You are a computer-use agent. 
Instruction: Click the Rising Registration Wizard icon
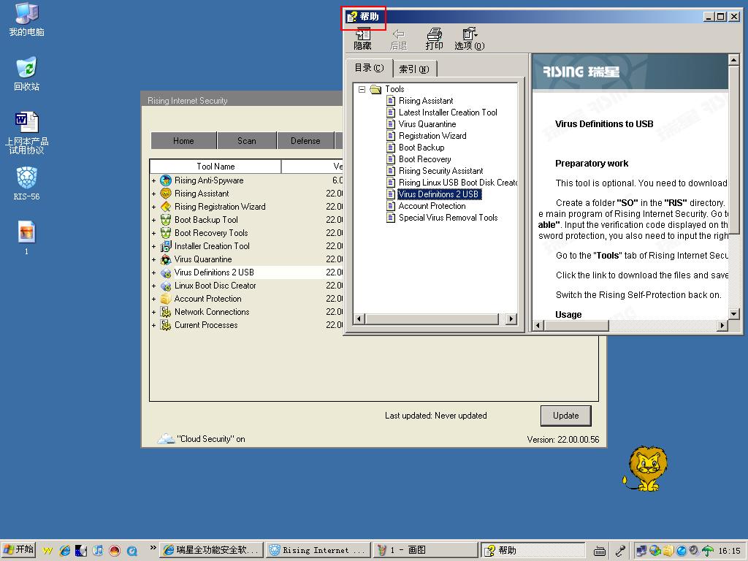click(166, 207)
